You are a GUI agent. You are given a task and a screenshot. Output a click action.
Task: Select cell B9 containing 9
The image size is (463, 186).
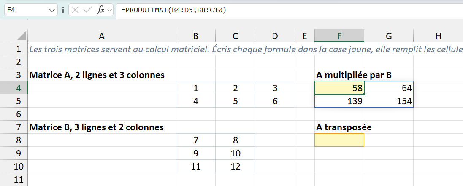click(x=195, y=153)
